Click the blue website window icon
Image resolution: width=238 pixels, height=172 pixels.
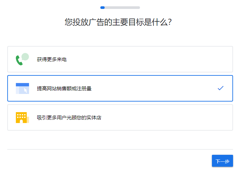(22, 88)
